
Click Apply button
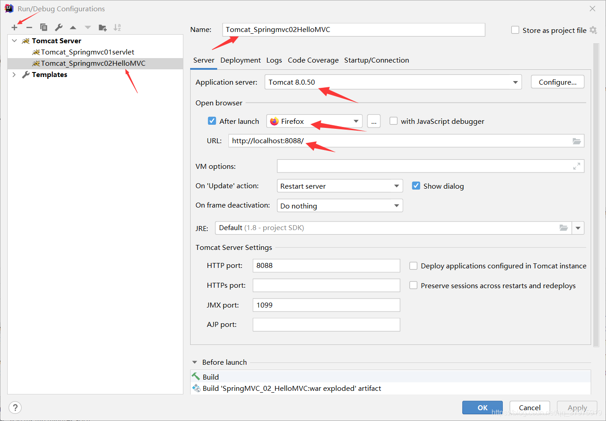[577, 407]
